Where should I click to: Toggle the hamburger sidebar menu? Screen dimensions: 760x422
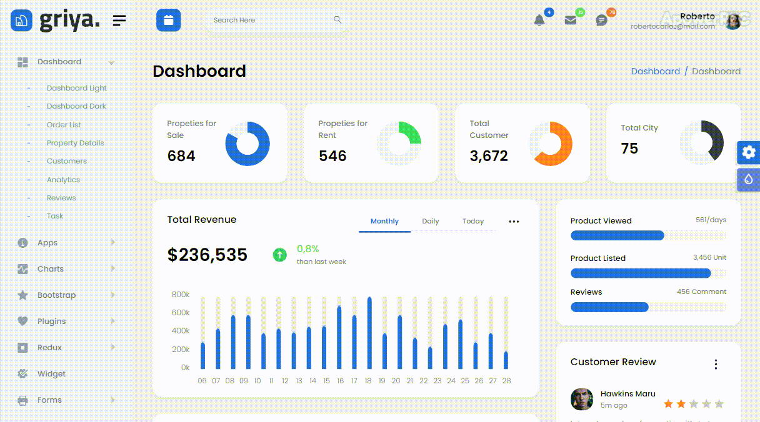tap(119, 21)
